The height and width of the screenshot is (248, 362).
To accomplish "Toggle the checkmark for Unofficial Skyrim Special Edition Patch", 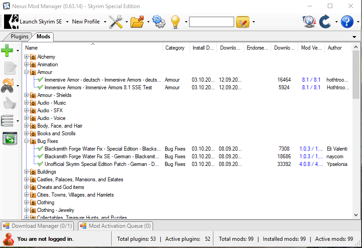I will click(x=41, y=164).
